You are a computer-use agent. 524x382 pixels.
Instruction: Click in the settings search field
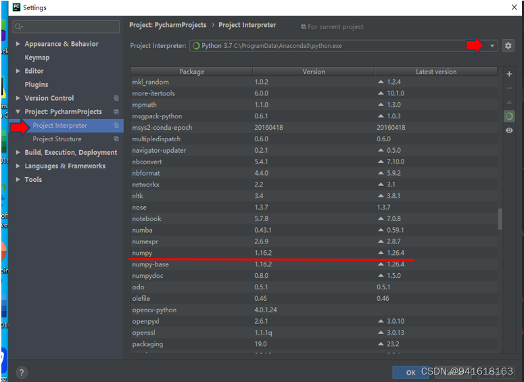pyautogui.click(x=66, y=26)
